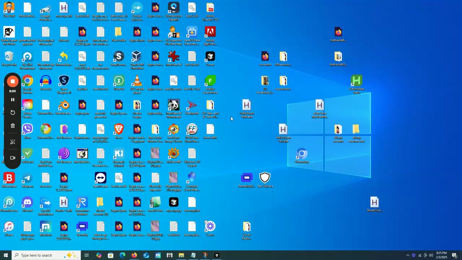Select the FastStone Image Viewer icon
462x260 pixels.
(x=174, y=133)
